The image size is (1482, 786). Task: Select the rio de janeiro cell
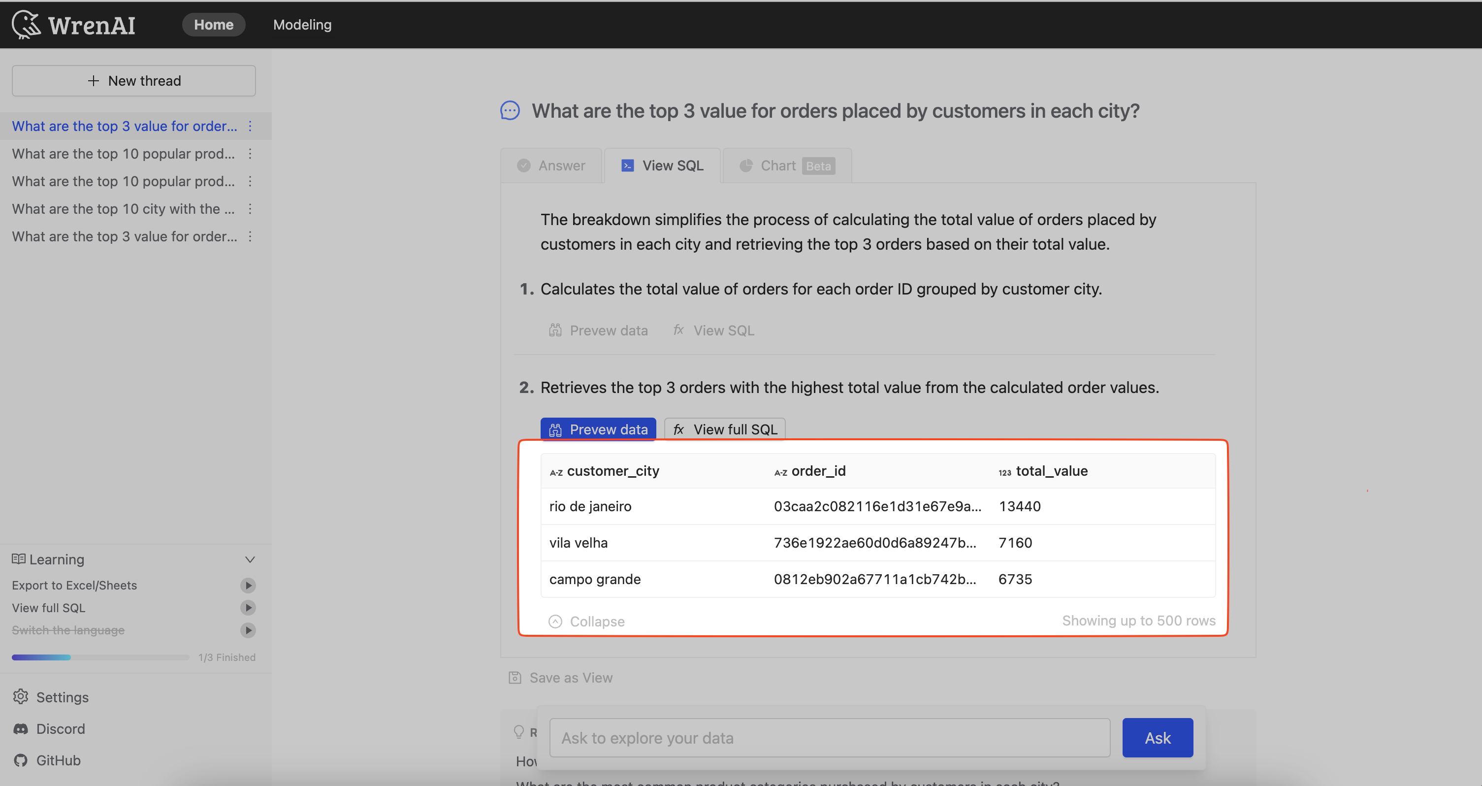pyautogui.click(x=652, y=506)
